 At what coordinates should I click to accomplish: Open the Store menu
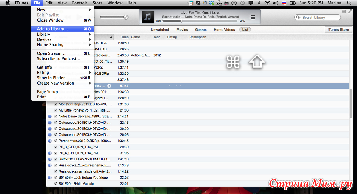coord(98,3)
